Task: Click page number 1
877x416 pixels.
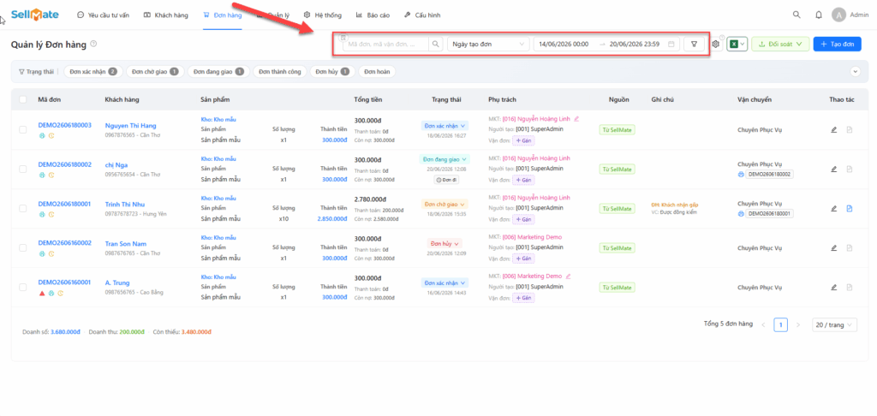Action: tap(781, 325)
